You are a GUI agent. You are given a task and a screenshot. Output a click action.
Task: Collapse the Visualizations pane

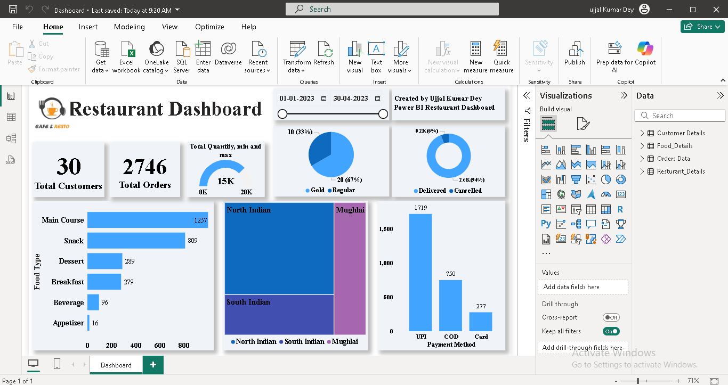[x=624, y=96]
